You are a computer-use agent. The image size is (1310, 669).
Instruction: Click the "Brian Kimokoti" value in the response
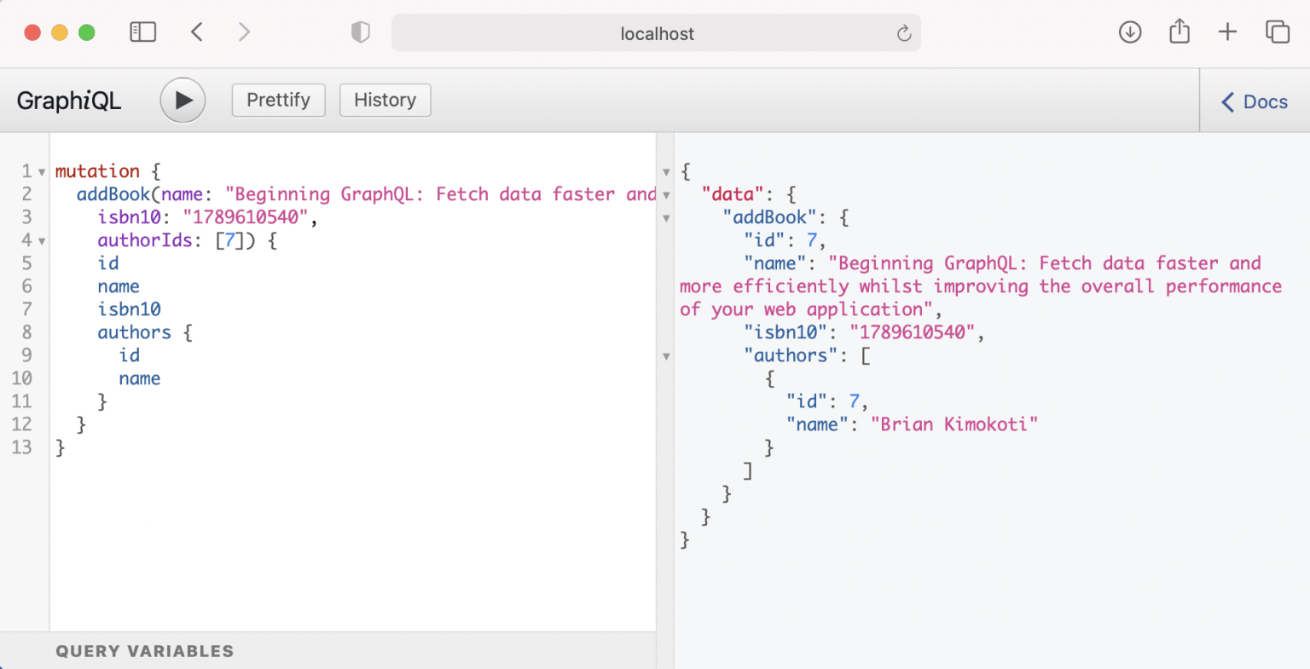coord(954,424)
